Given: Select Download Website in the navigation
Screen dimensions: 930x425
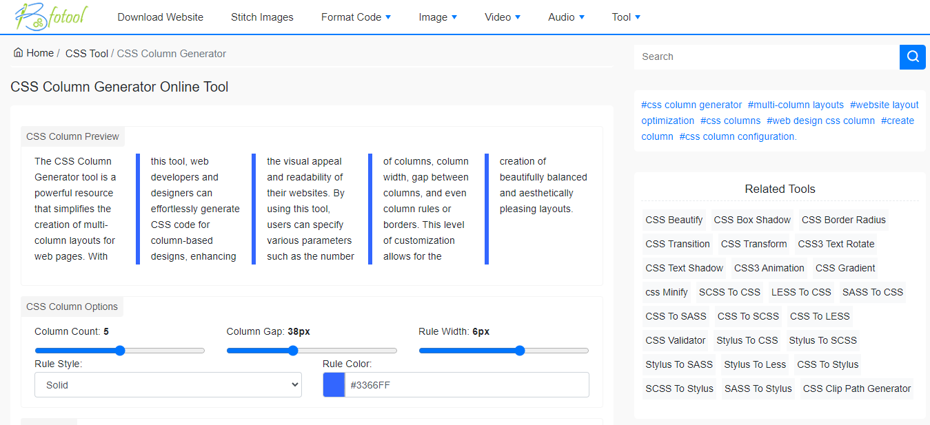Looking at the screenshot, I should click(x=160, y=17).
